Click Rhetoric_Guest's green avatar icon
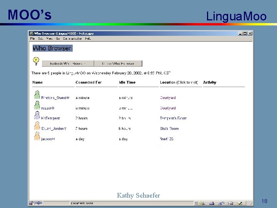 [37, 95]
